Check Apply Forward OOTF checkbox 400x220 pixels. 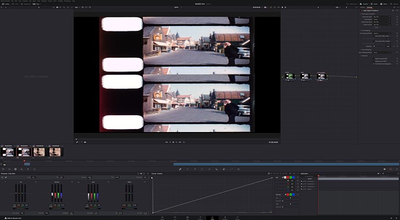374,58
